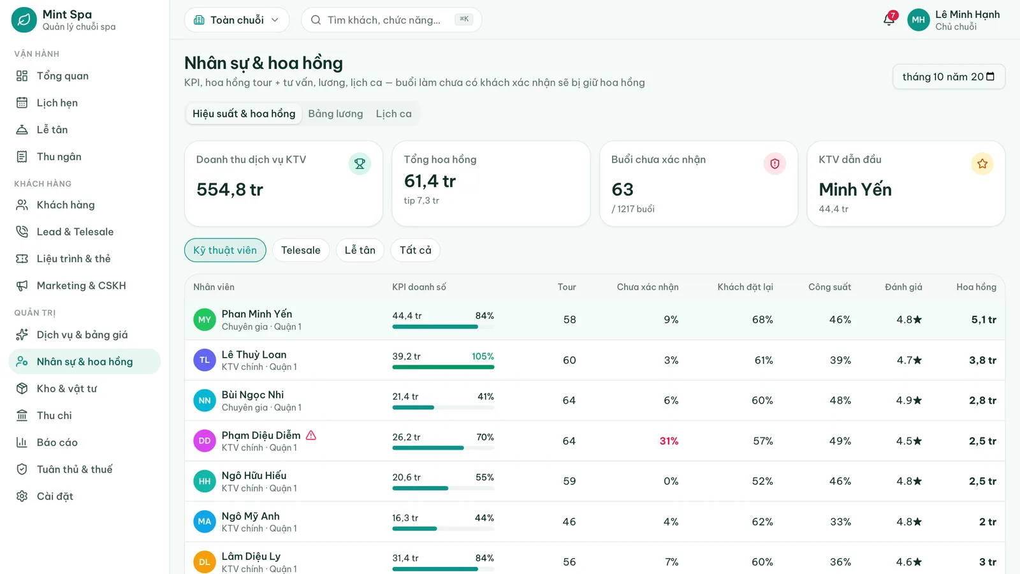Sort by the KPI doanh số column header
The width and height of the screenshot is (1020, 574).
pyautogui.click(x=419, y=287)
